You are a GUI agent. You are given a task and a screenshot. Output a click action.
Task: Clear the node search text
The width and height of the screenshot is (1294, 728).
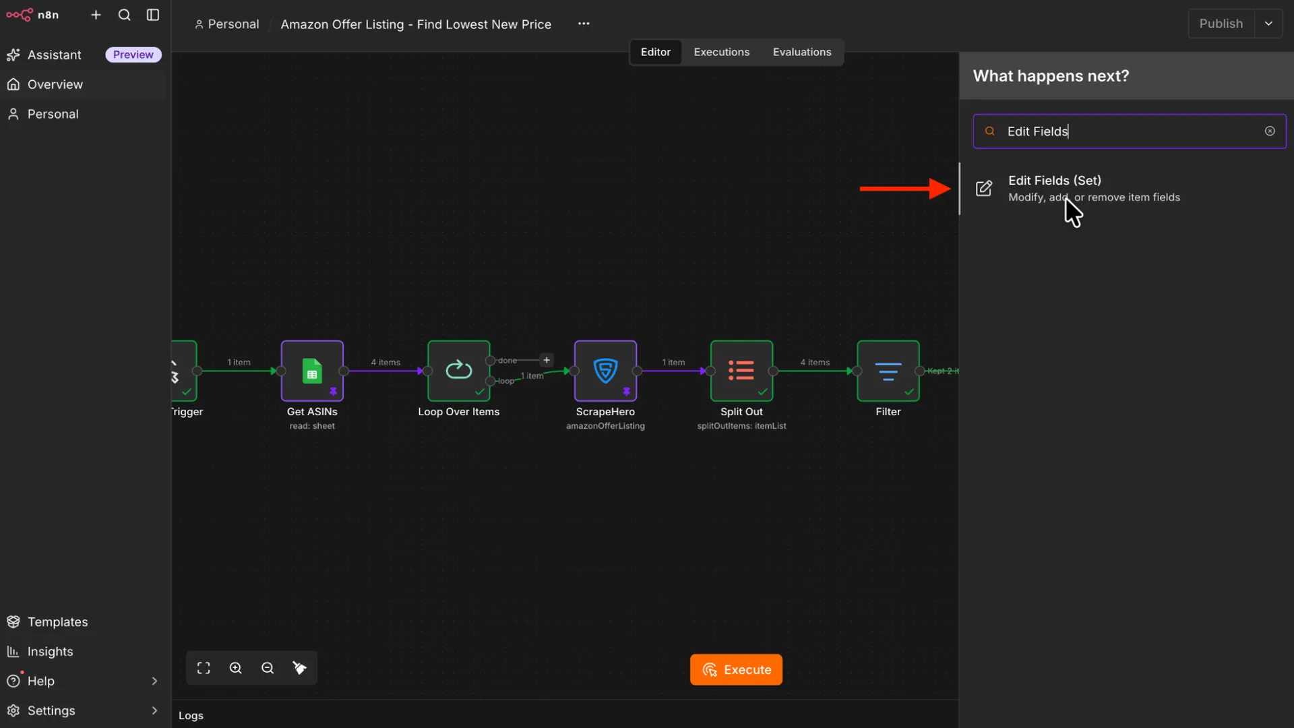tap(1270, 131)
